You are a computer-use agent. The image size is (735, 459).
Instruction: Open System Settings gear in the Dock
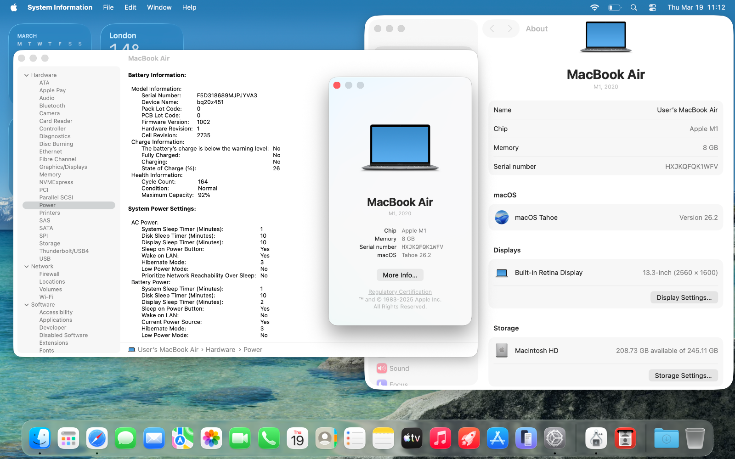(554, 438)
